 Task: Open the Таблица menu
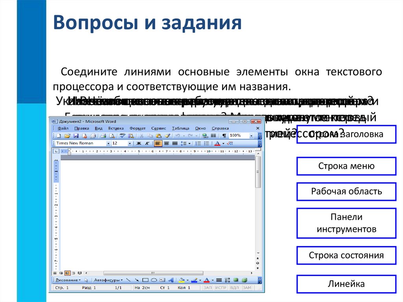tap(180, 128)
